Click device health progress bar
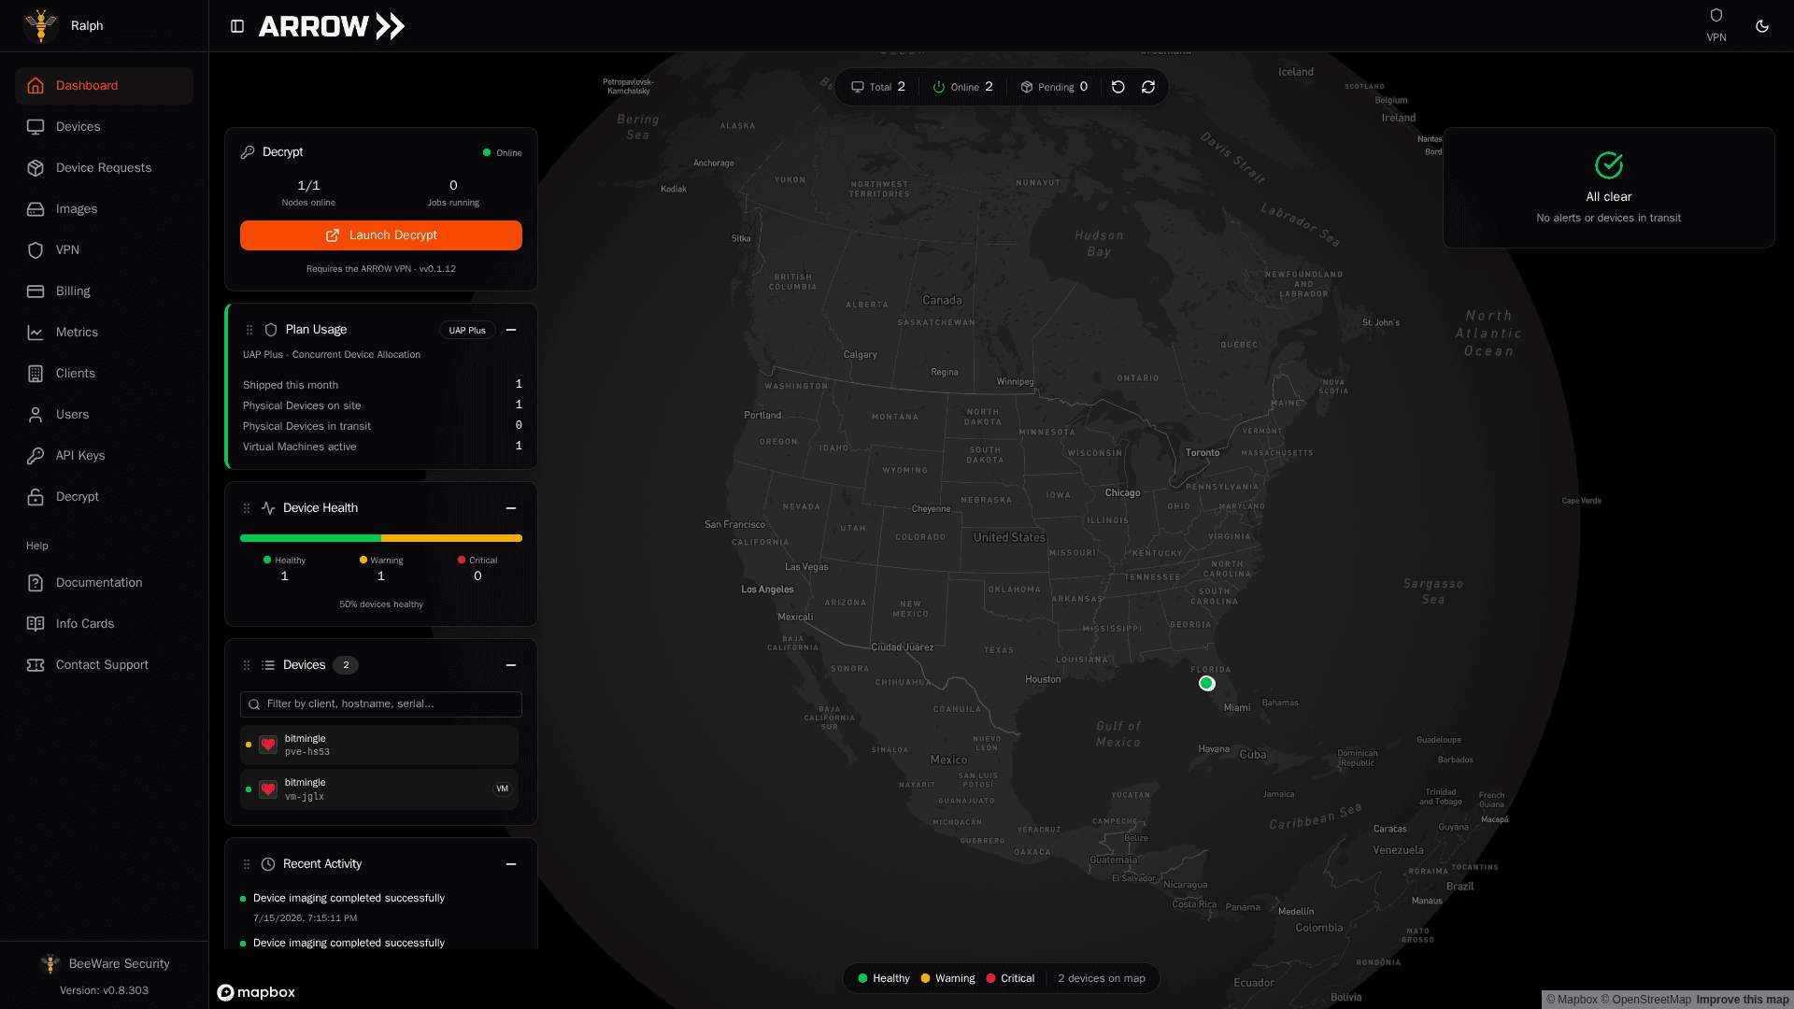Screen dimensions: 1794x1009 pyautogui.click(x=381, y=538)
